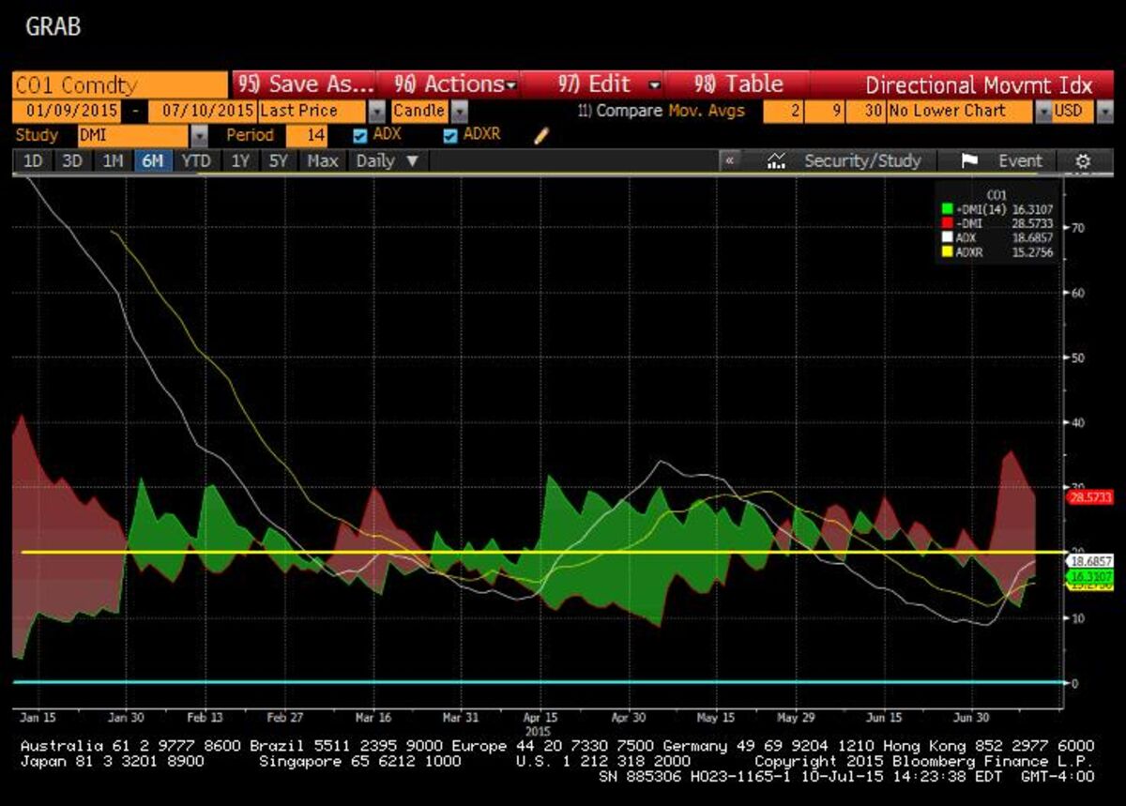Toggle the ADXR checkbox
The image size is (1126, 806).
(450, 135)
